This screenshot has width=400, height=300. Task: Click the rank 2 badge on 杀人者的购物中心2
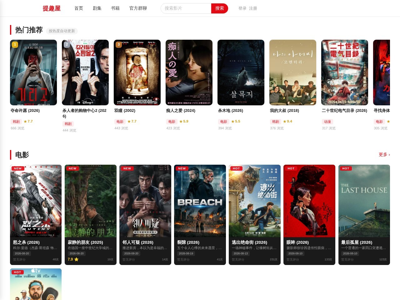[x=67, y=45]
